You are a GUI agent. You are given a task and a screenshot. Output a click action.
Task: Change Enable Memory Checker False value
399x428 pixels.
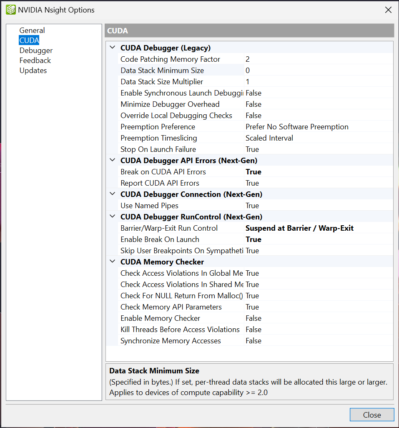click(x=318, y=318)
